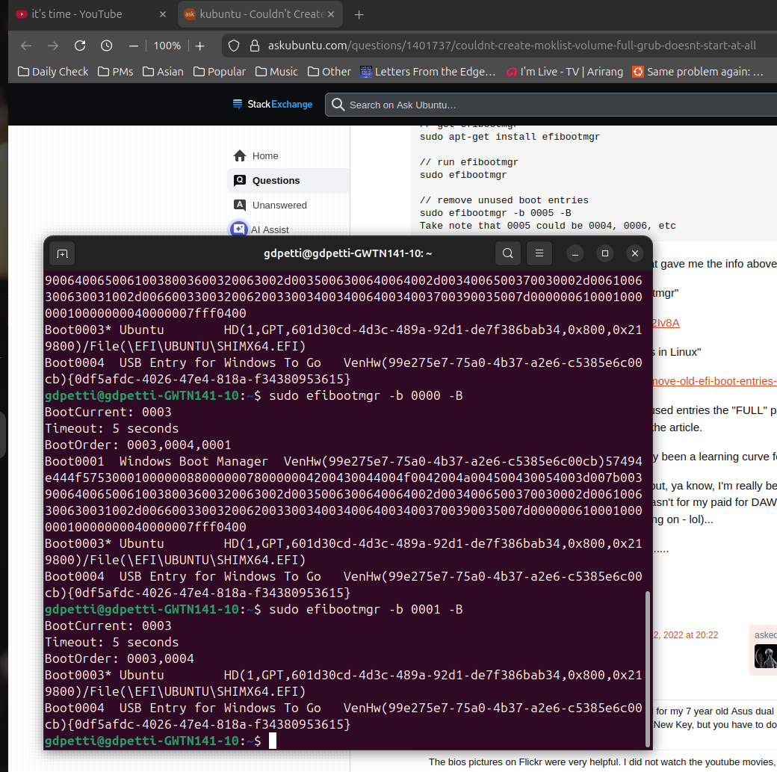Zoom in with plus icon
Screen dimensions: 777x772
[x=200, y=46]
